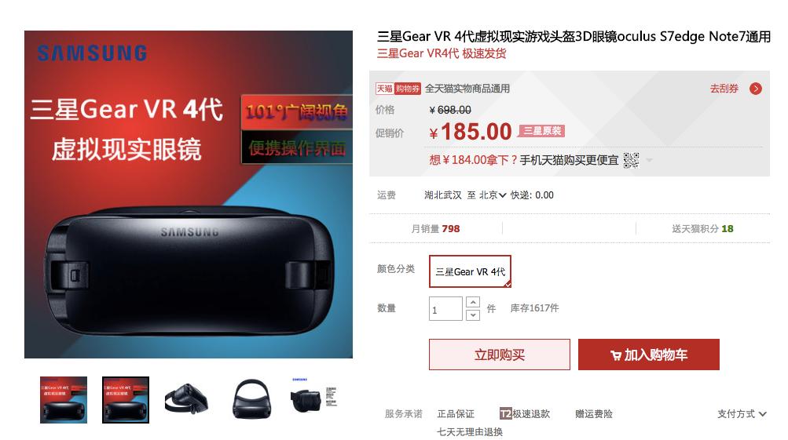This screenshot has width=788, height=440.
Task: Click the quantity input field
Action: point(445,308)
